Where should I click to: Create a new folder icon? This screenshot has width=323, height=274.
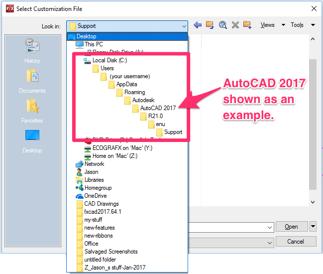(x=247, y=25)
